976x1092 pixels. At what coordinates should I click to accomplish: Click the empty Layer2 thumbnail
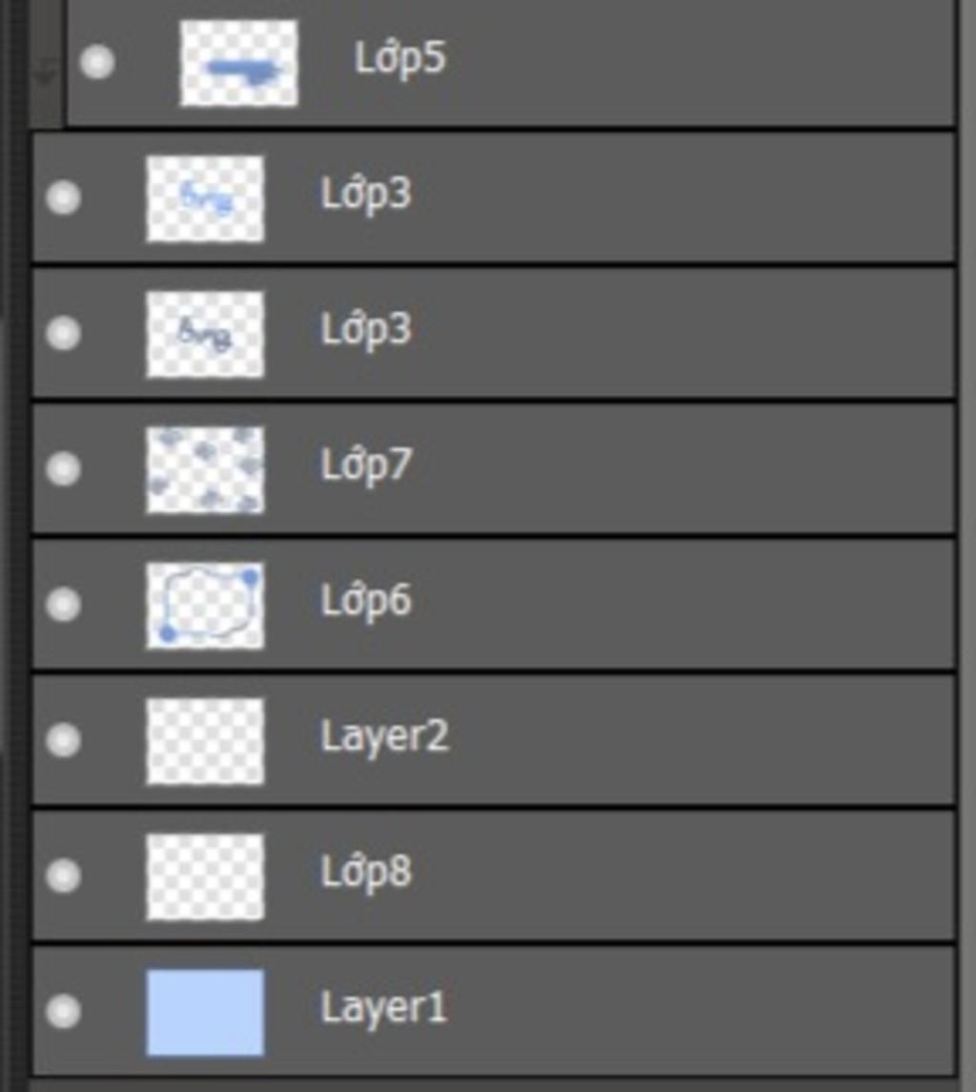pyautogui.click(x=205, y=741)
